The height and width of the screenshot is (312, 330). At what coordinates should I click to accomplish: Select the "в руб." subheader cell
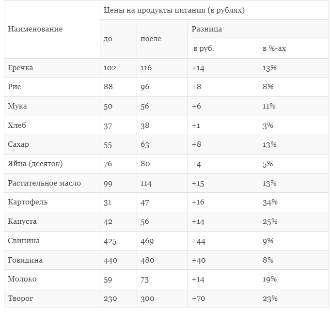(x=204, y=48)
